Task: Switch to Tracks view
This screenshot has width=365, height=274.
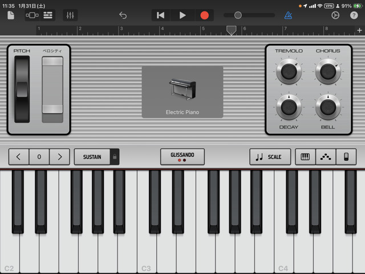Action: tap(48, 15)
